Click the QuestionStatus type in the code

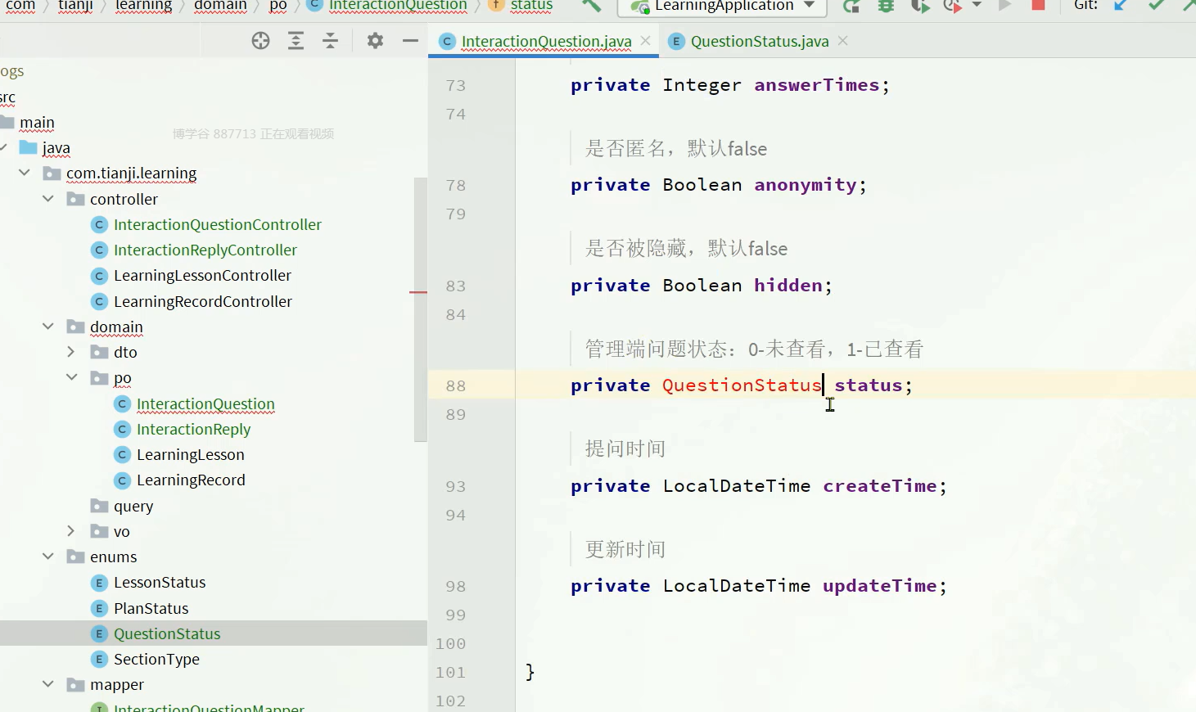pos(742,385)
